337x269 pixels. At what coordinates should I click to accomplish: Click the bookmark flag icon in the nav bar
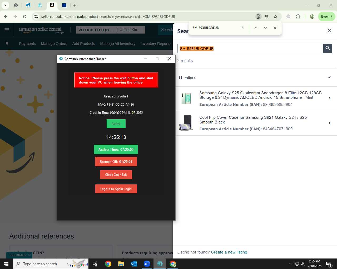pyautogui.click(x=7, y=43)
